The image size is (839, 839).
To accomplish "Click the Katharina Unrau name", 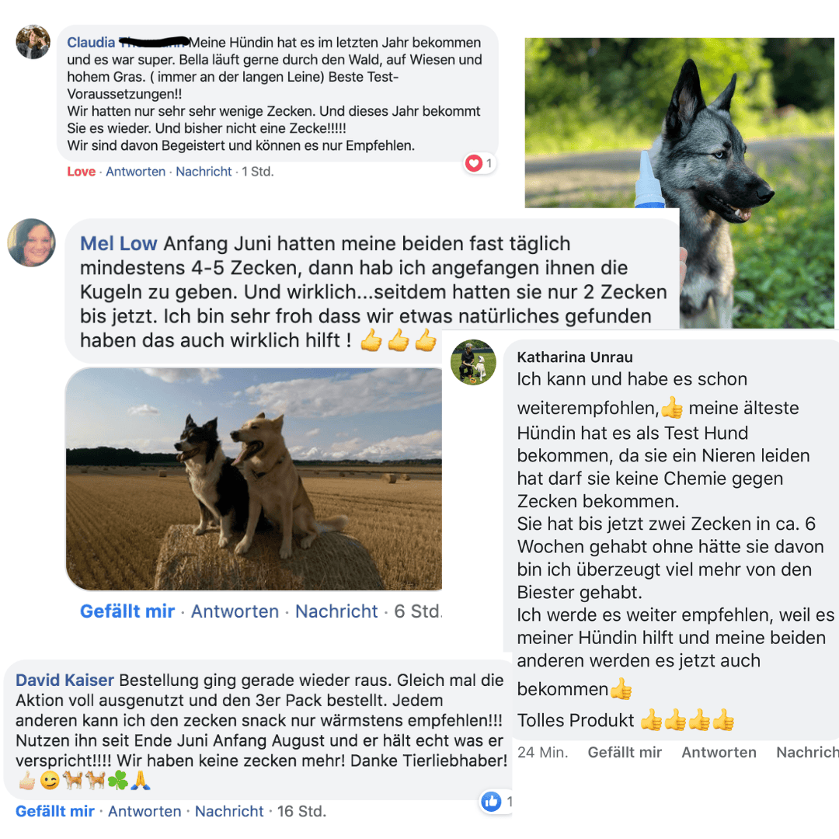I will [575, 357].
